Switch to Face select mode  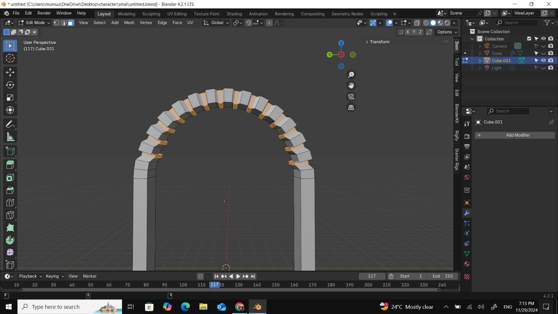(71, 23)
